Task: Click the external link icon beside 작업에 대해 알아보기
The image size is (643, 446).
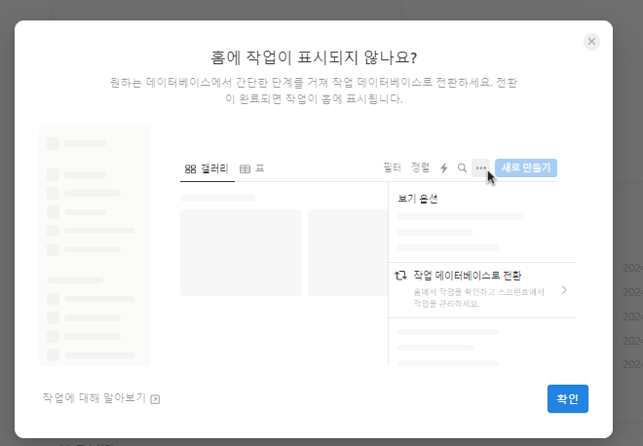Action: 155,399
